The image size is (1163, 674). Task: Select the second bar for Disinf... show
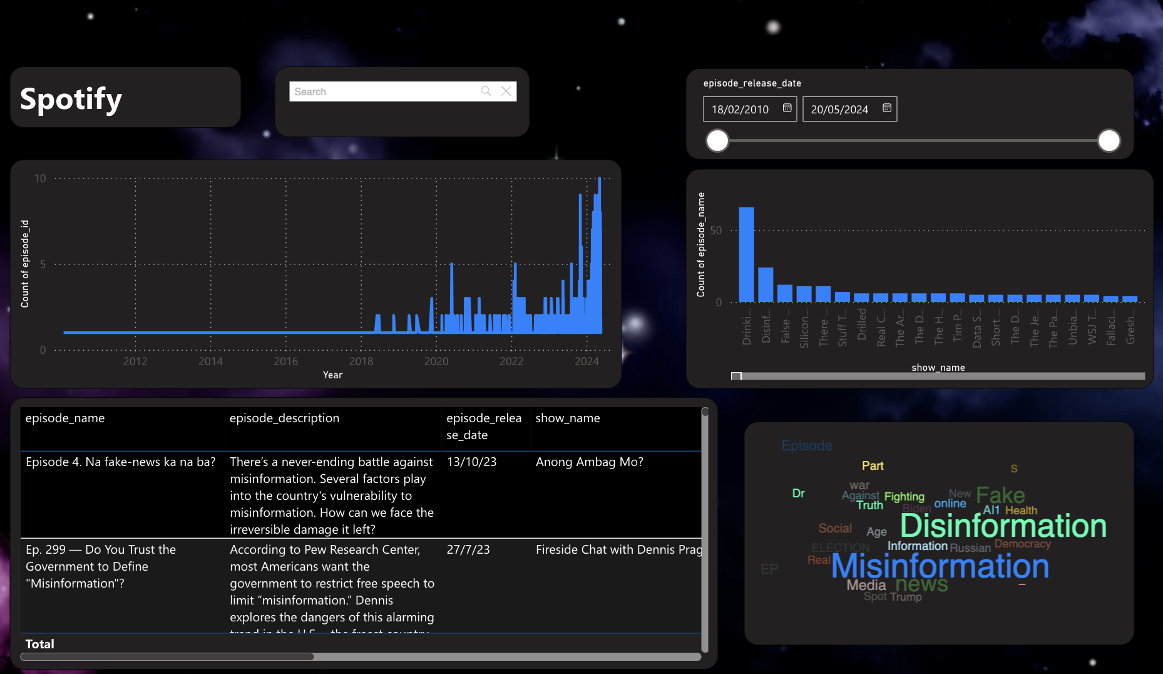point(766,285)
